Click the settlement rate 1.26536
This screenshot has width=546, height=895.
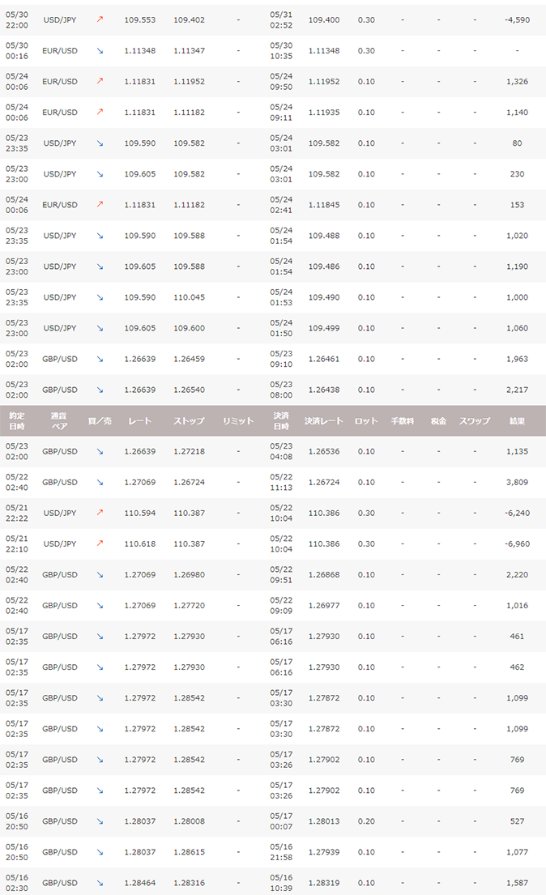[324, 451]
